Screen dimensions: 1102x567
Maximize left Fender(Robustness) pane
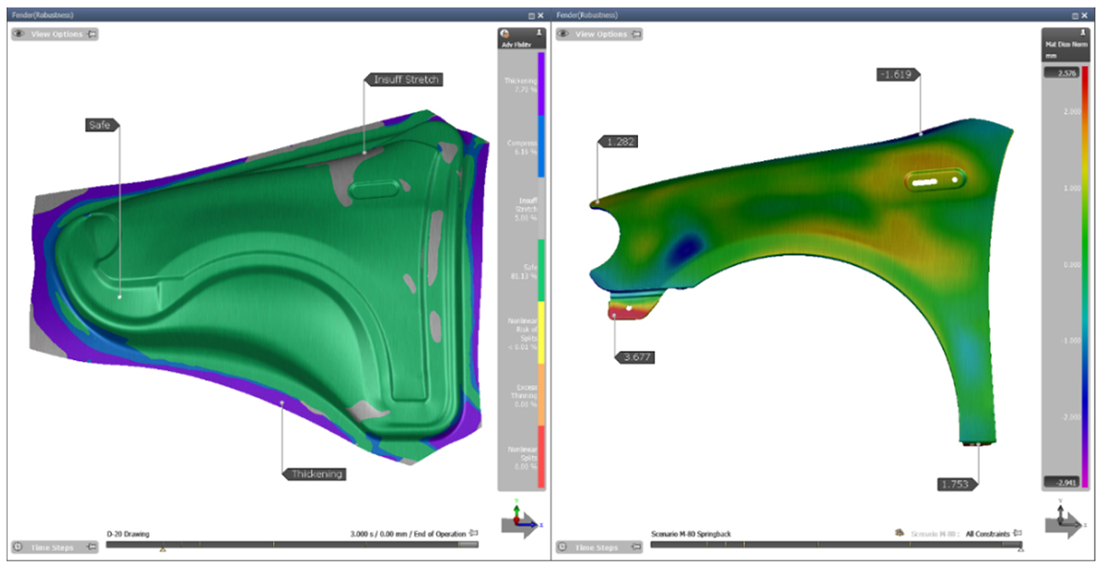coord(531,15)
